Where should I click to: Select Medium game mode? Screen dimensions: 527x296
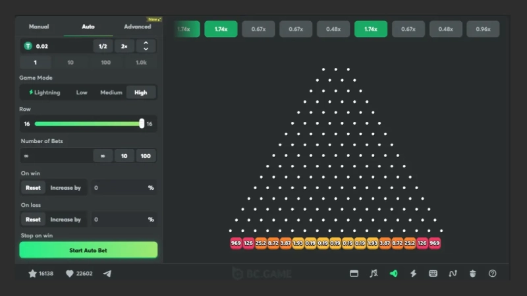point(111,92)
